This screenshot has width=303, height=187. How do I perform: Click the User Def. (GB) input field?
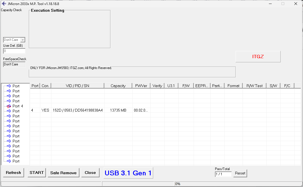click(x=14, y=51)
